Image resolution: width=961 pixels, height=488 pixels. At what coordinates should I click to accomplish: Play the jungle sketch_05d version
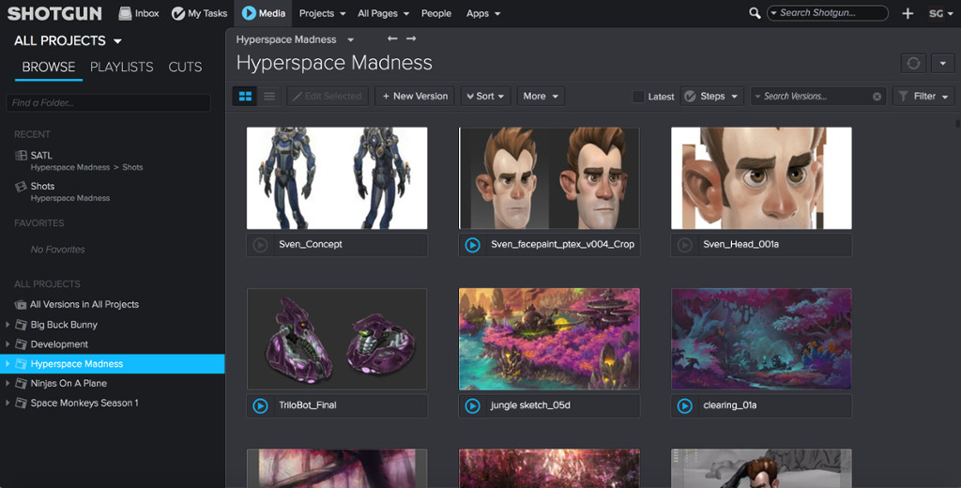coord(472,405)
